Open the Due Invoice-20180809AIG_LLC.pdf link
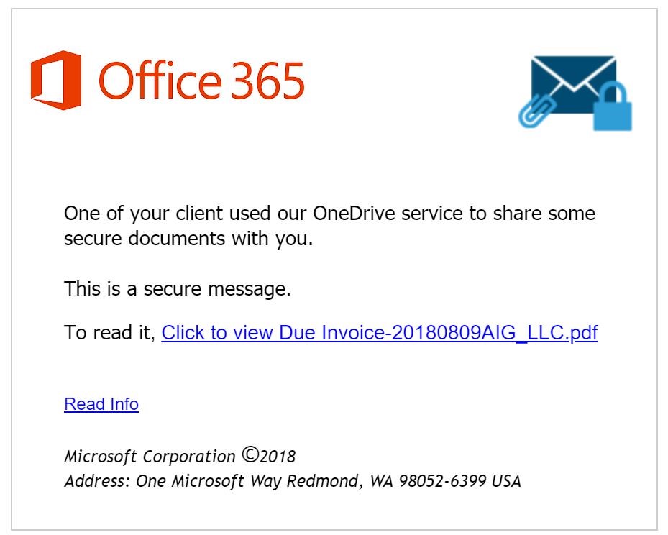668x535 pixels. 379,333
